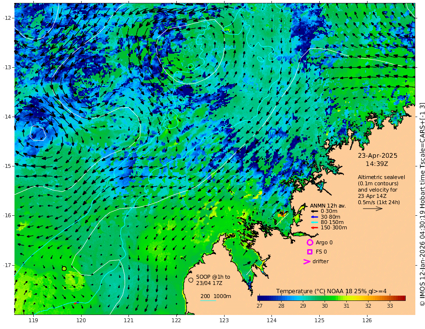Click the 'FS 0' legend label
Viewport: 425px width, 329px height.
[321, 252]
